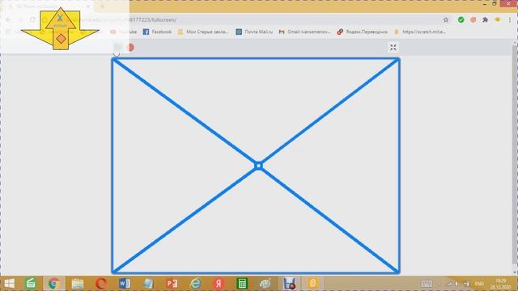This screenshot has width=518, height=291.
Task: Start the project with the green flag
Action: [x=118, y=48]
